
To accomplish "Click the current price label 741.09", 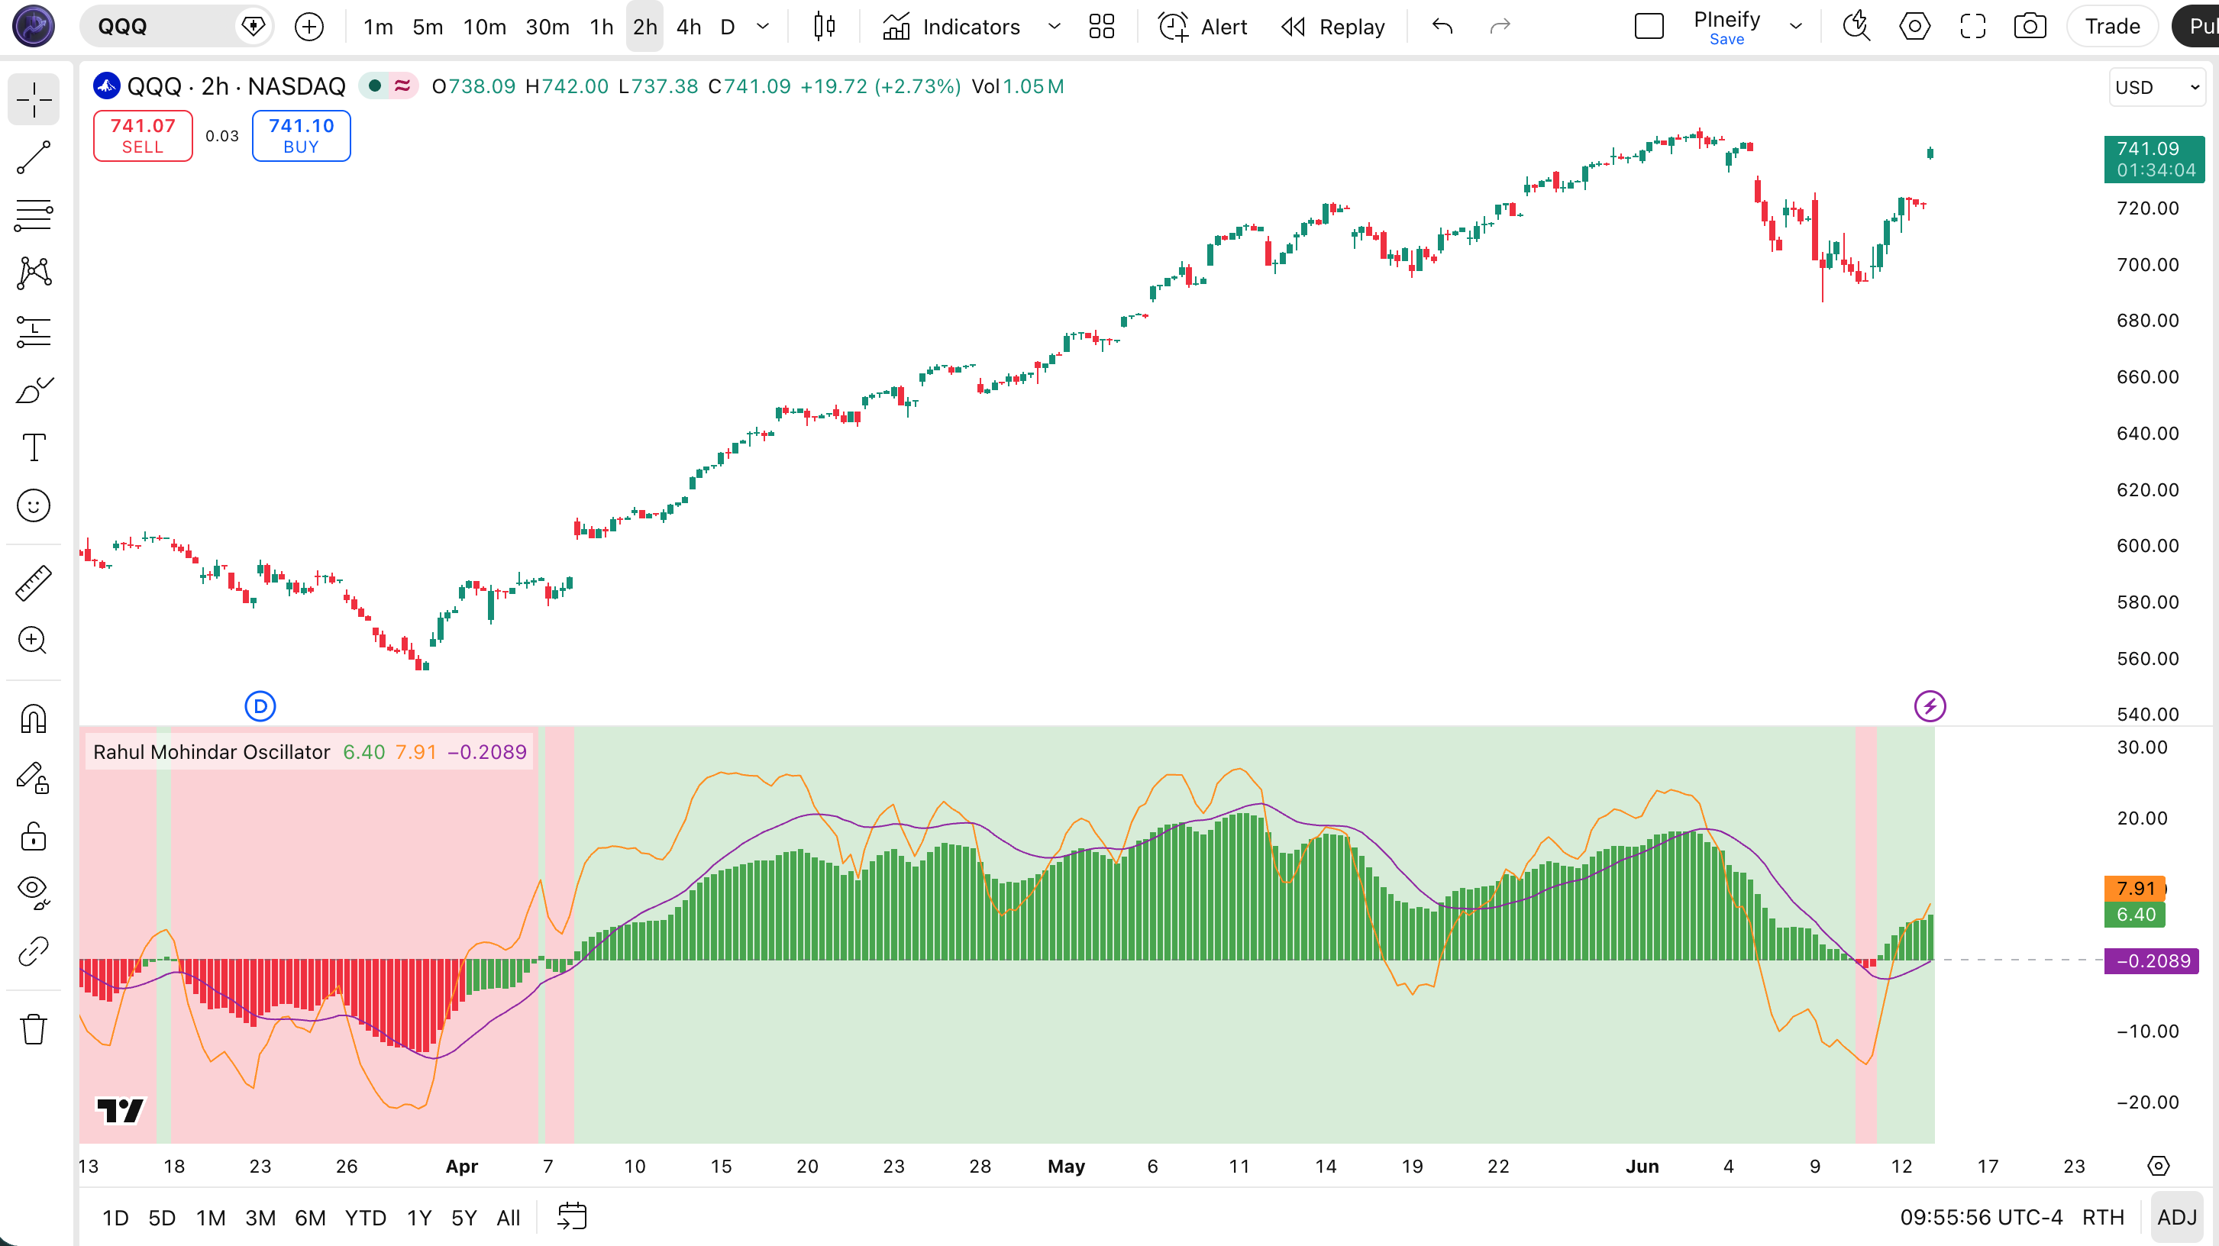I will coord(2153,160).
